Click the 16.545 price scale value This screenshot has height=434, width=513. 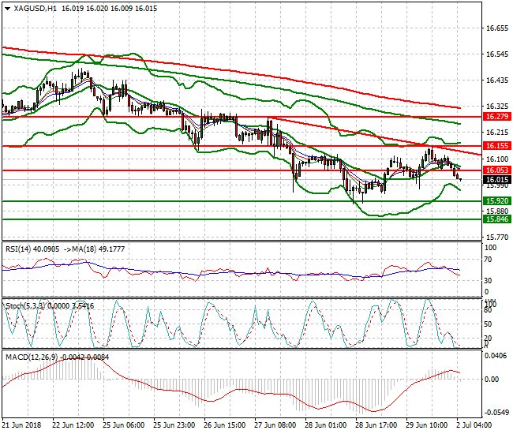[x=497, y=54]
